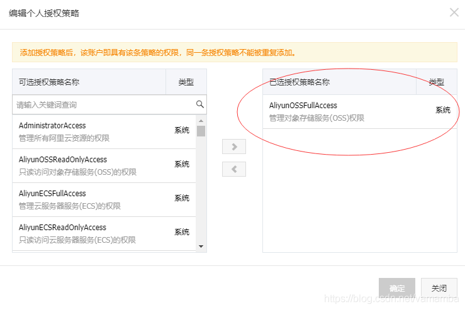Click 系统 type in AliyunOSSReadOnlyAccess row

pos(182,164)
